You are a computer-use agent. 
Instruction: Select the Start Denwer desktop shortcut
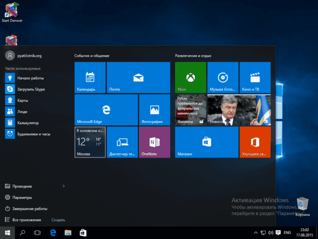pos(12,12)
